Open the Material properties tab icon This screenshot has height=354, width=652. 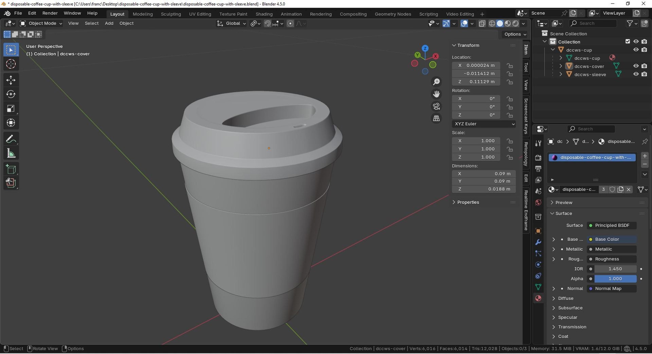click(538, 298)
